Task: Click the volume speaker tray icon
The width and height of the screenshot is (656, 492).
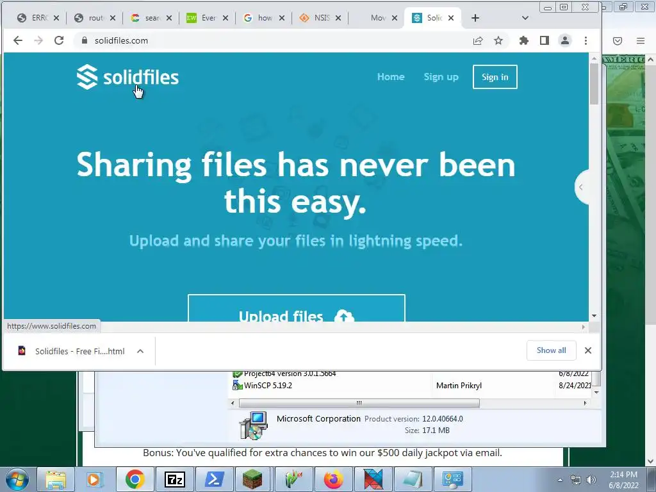Action: click(591, 480)
